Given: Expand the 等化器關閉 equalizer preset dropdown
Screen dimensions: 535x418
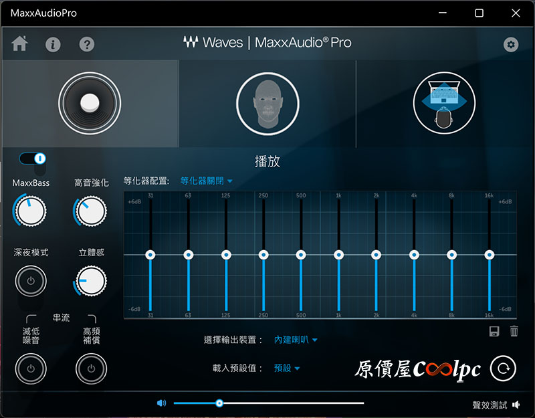Looking at the screenshot, I should (206, 181).
